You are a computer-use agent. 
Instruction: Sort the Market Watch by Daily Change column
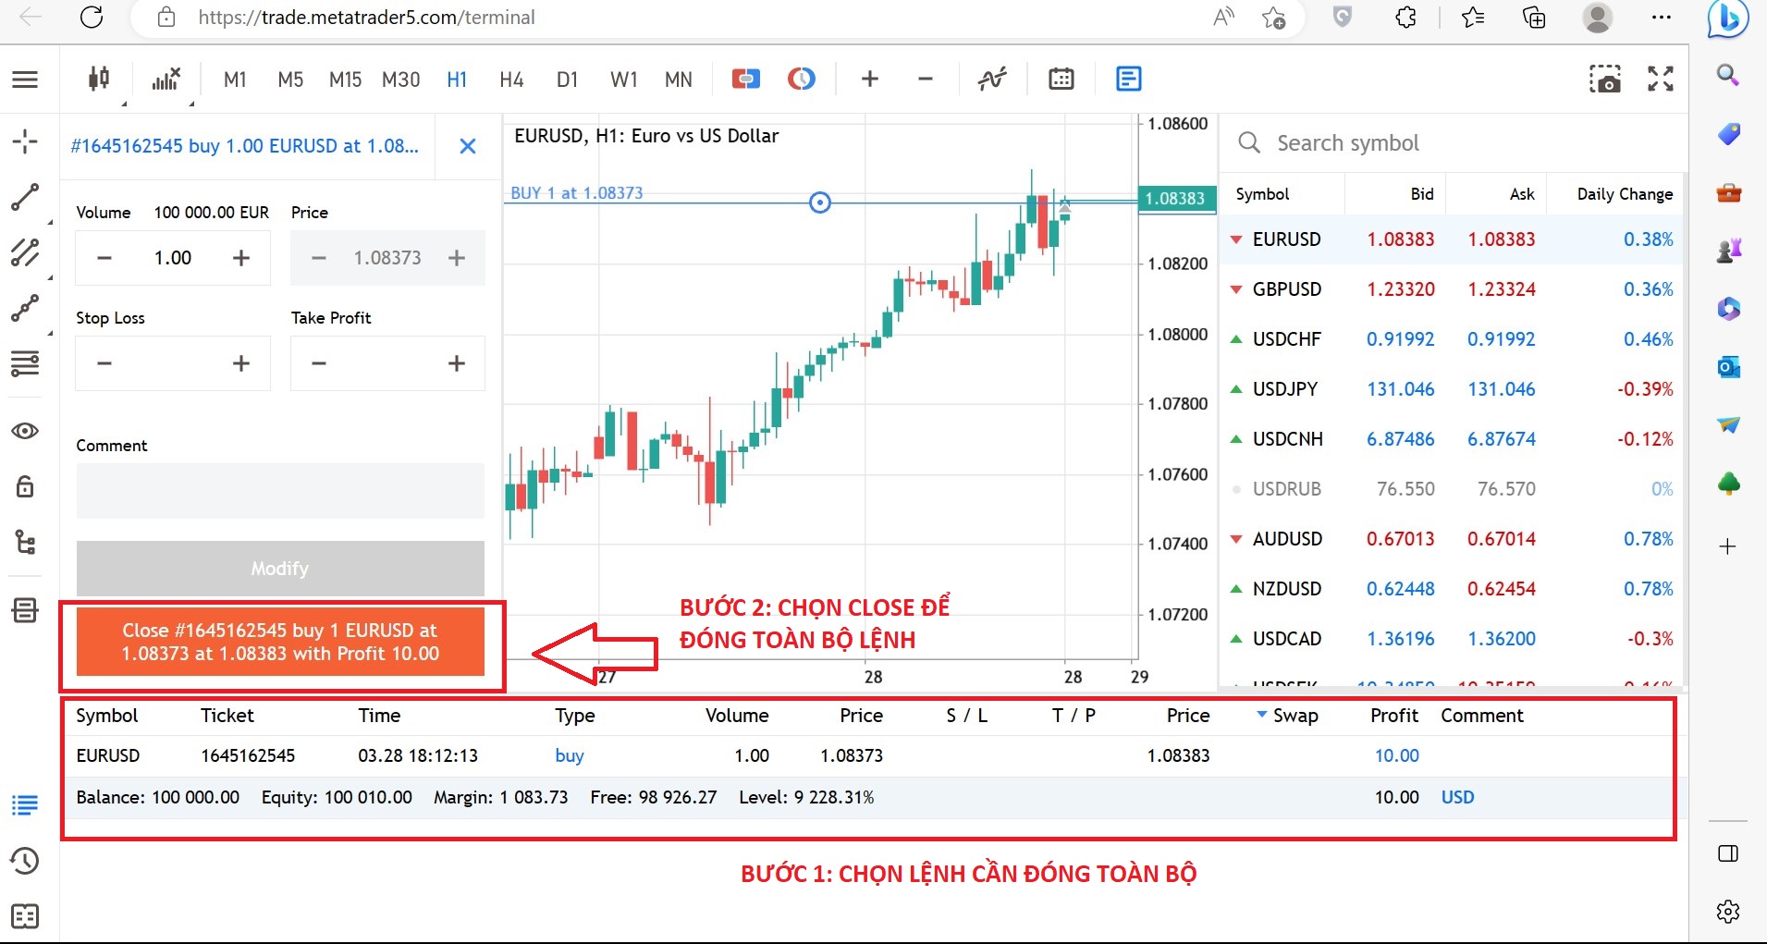[1625, 194]
